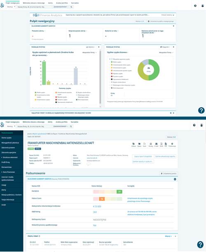Toggle the Brak dopasowań legend item in the donut chart
Image resolution: width=206 pixels, height=252 pixels.
click(x=117, y=88)
